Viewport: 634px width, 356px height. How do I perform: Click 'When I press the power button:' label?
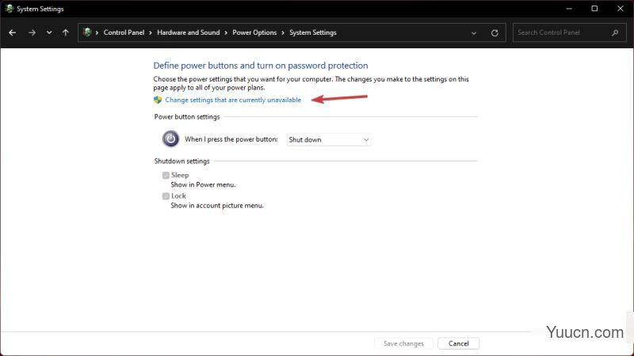[231, 139]
